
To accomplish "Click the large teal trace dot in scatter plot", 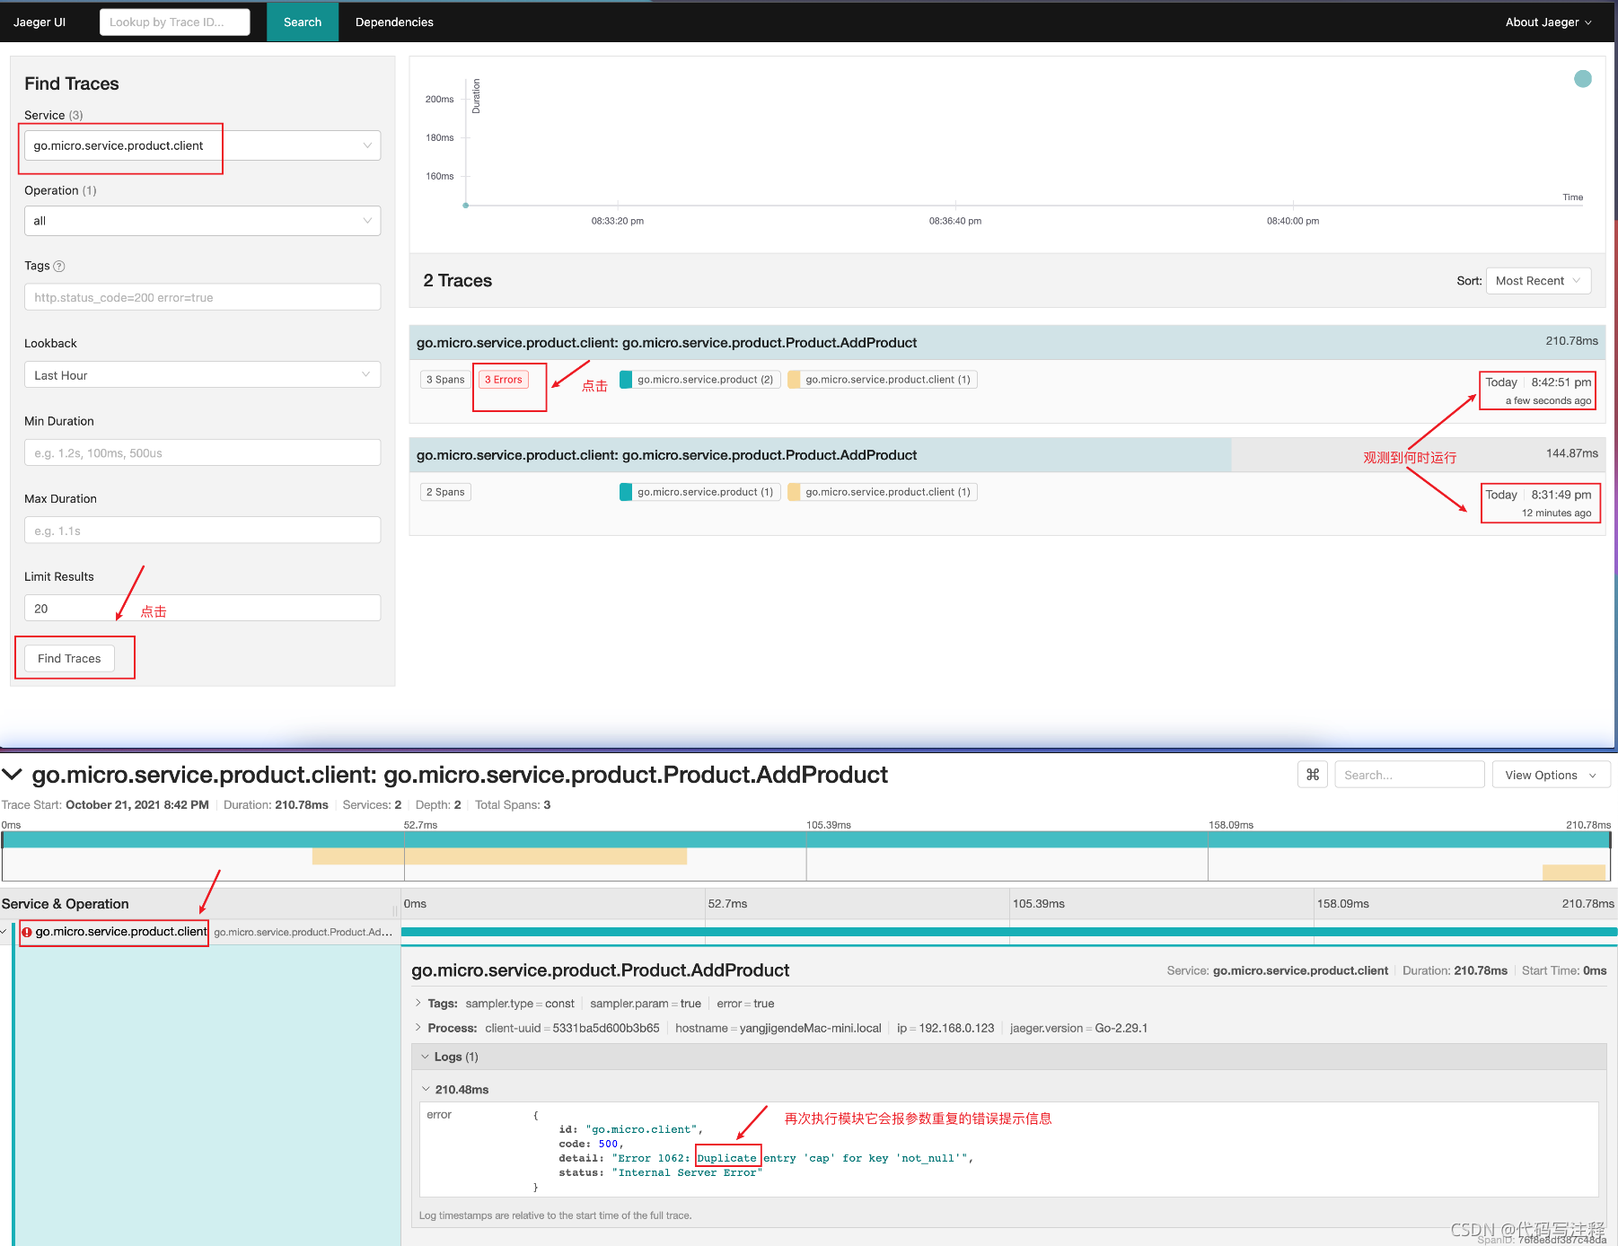I will (1582, 79).
